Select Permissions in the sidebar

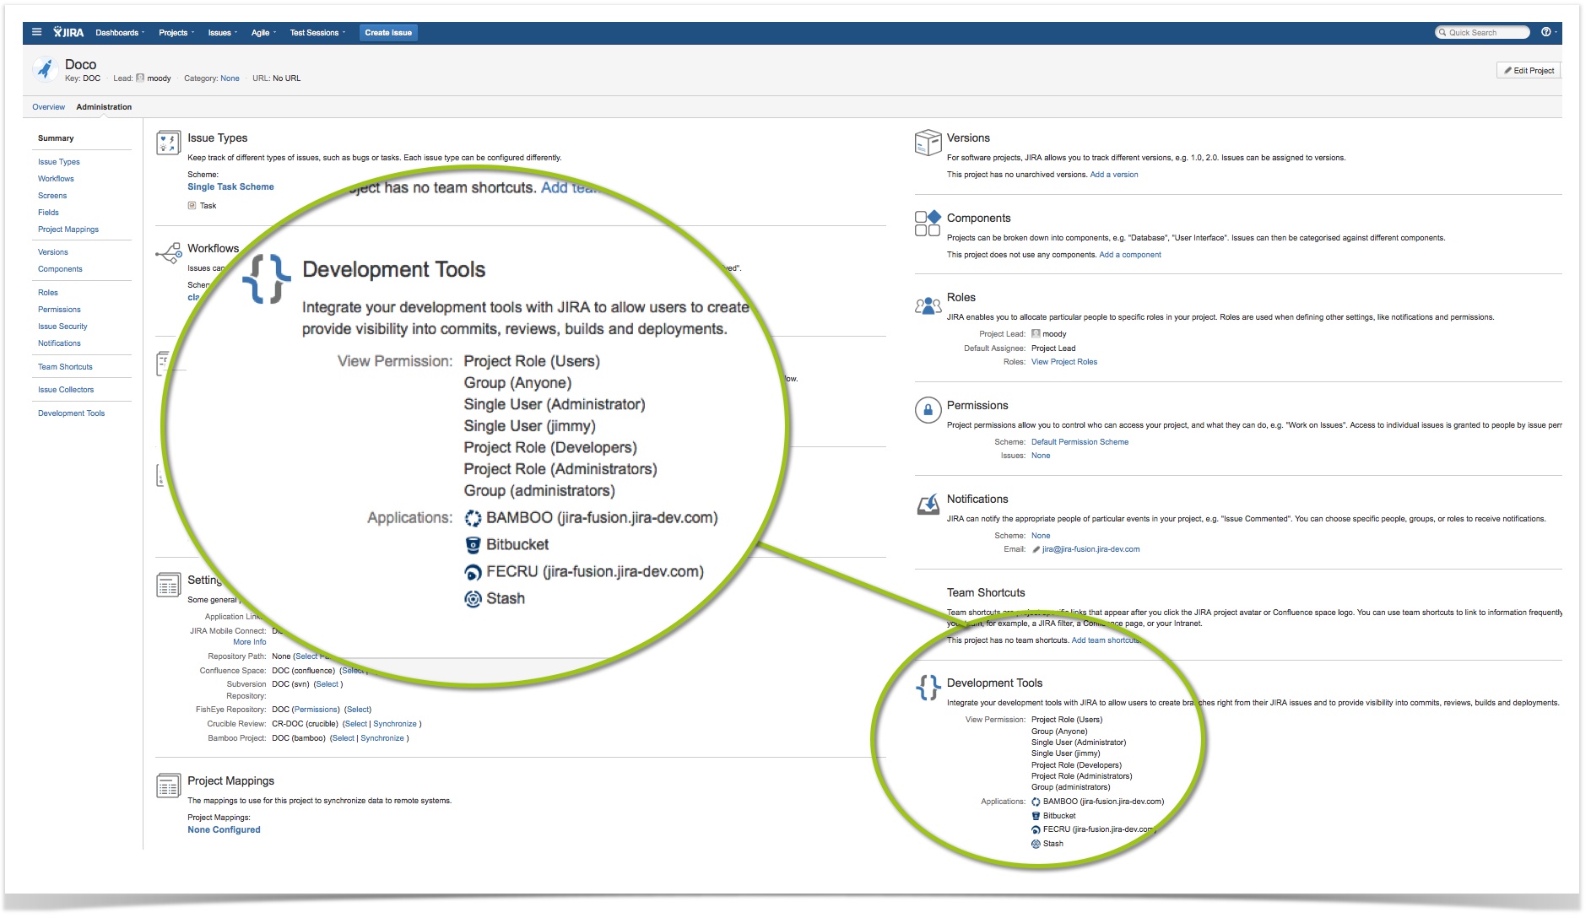point(59,310)
